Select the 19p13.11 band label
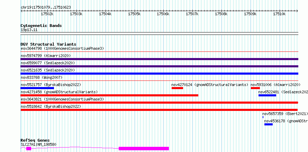This screenshot has width=308, height=152. (29, 30)
